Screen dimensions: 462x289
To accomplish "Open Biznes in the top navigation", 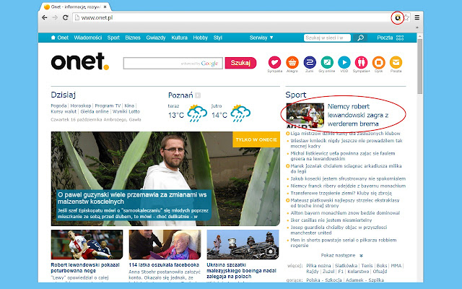I will (133, 38).
